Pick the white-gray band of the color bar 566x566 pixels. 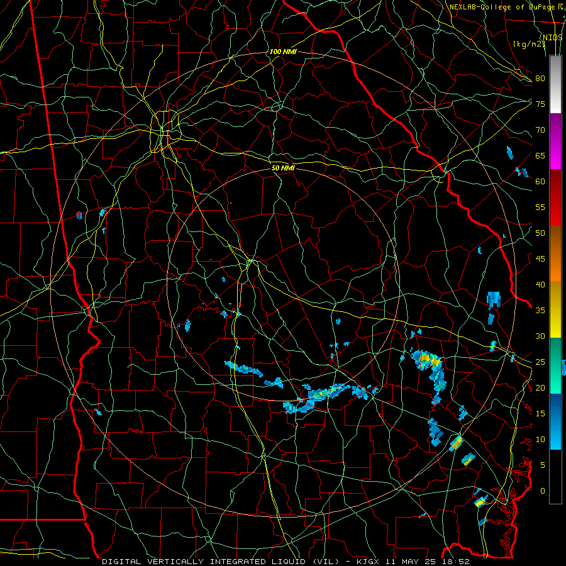click(555, 84)
